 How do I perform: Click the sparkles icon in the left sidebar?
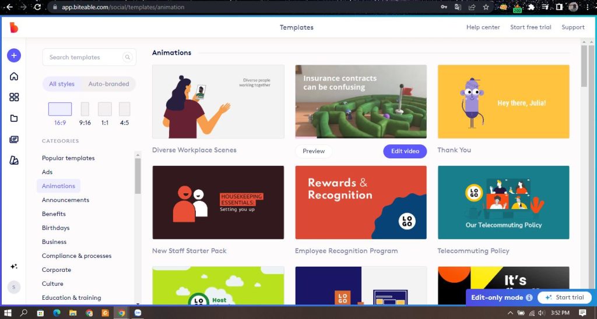pyautogui.click(x=14, y=267)
